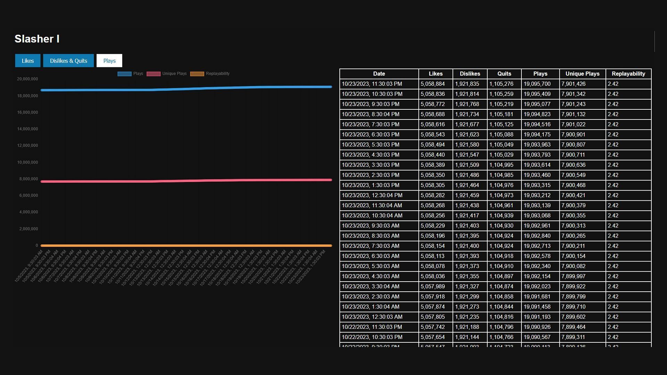Viewport: 667px width, 375px height.
Task: Click the Date column header
Action: [379, 74]
